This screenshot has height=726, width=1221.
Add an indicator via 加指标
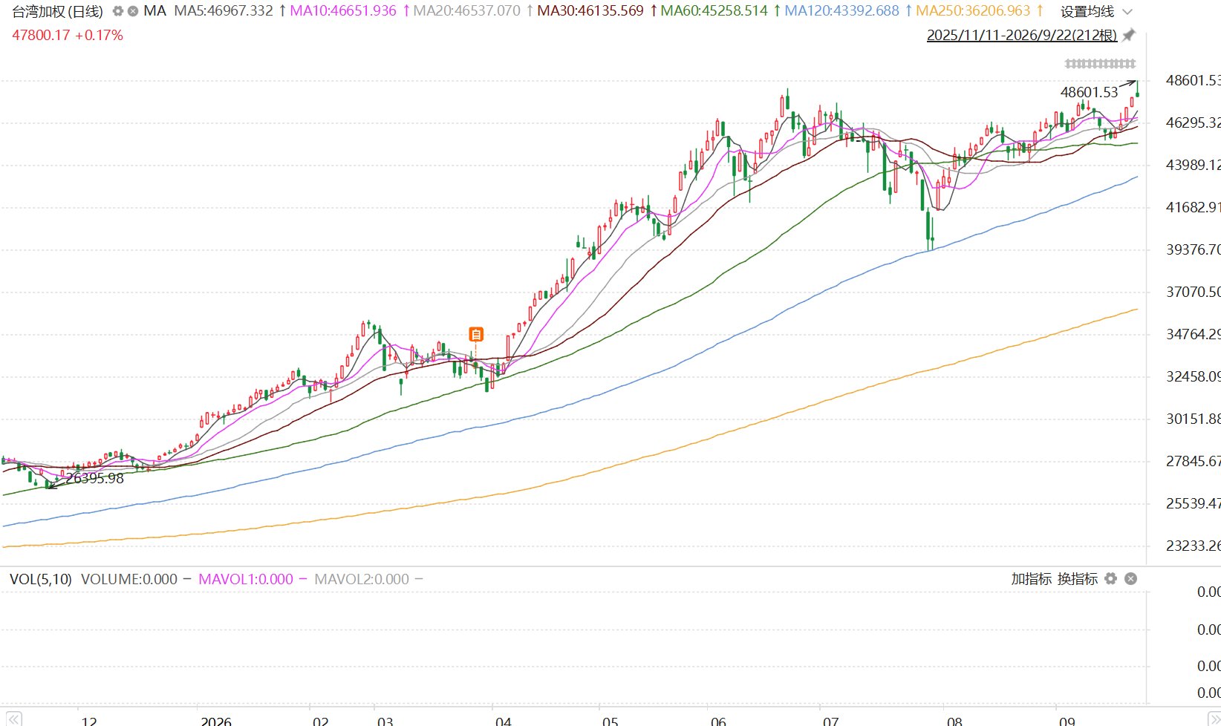click(x=1031, y=578)
